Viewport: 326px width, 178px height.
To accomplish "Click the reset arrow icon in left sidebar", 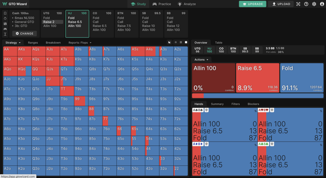I will 5,19.
